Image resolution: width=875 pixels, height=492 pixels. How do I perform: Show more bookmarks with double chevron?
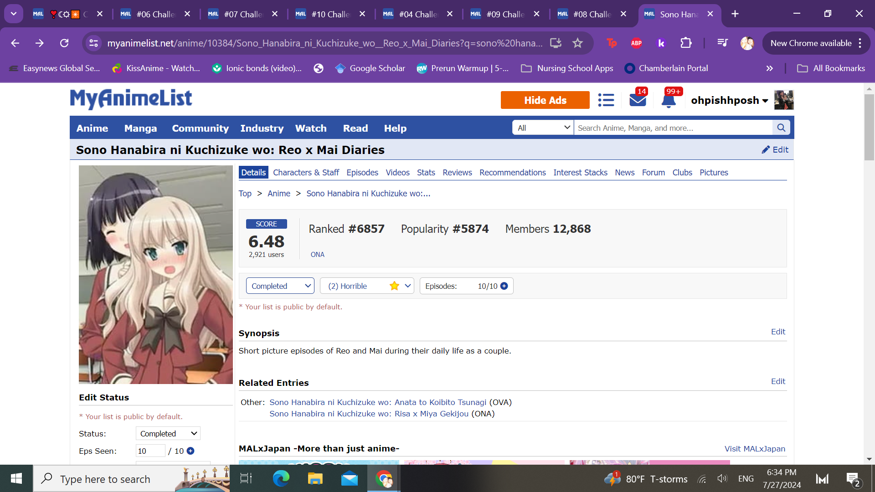pos(769,68)
